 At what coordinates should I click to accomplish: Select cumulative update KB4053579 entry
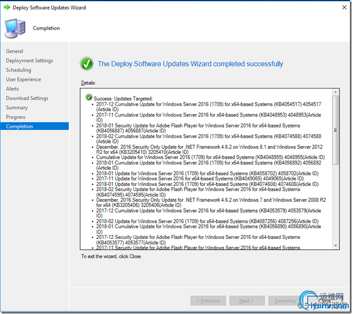click(209, 213)
